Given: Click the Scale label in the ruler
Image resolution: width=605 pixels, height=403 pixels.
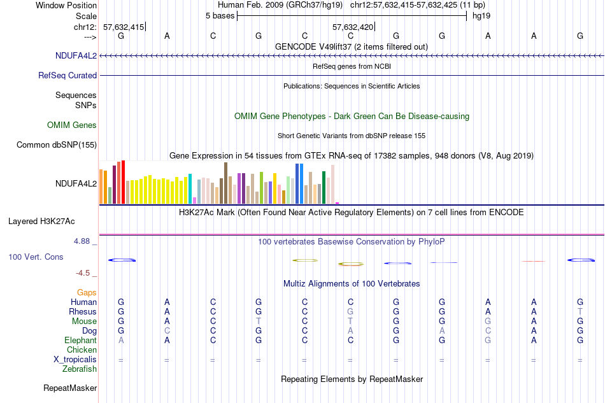Looking at the screenshot, I should (87, 17).
